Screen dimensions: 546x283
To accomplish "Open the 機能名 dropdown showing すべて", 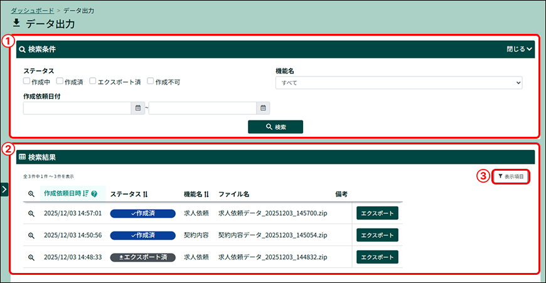I will coord(399,83).
